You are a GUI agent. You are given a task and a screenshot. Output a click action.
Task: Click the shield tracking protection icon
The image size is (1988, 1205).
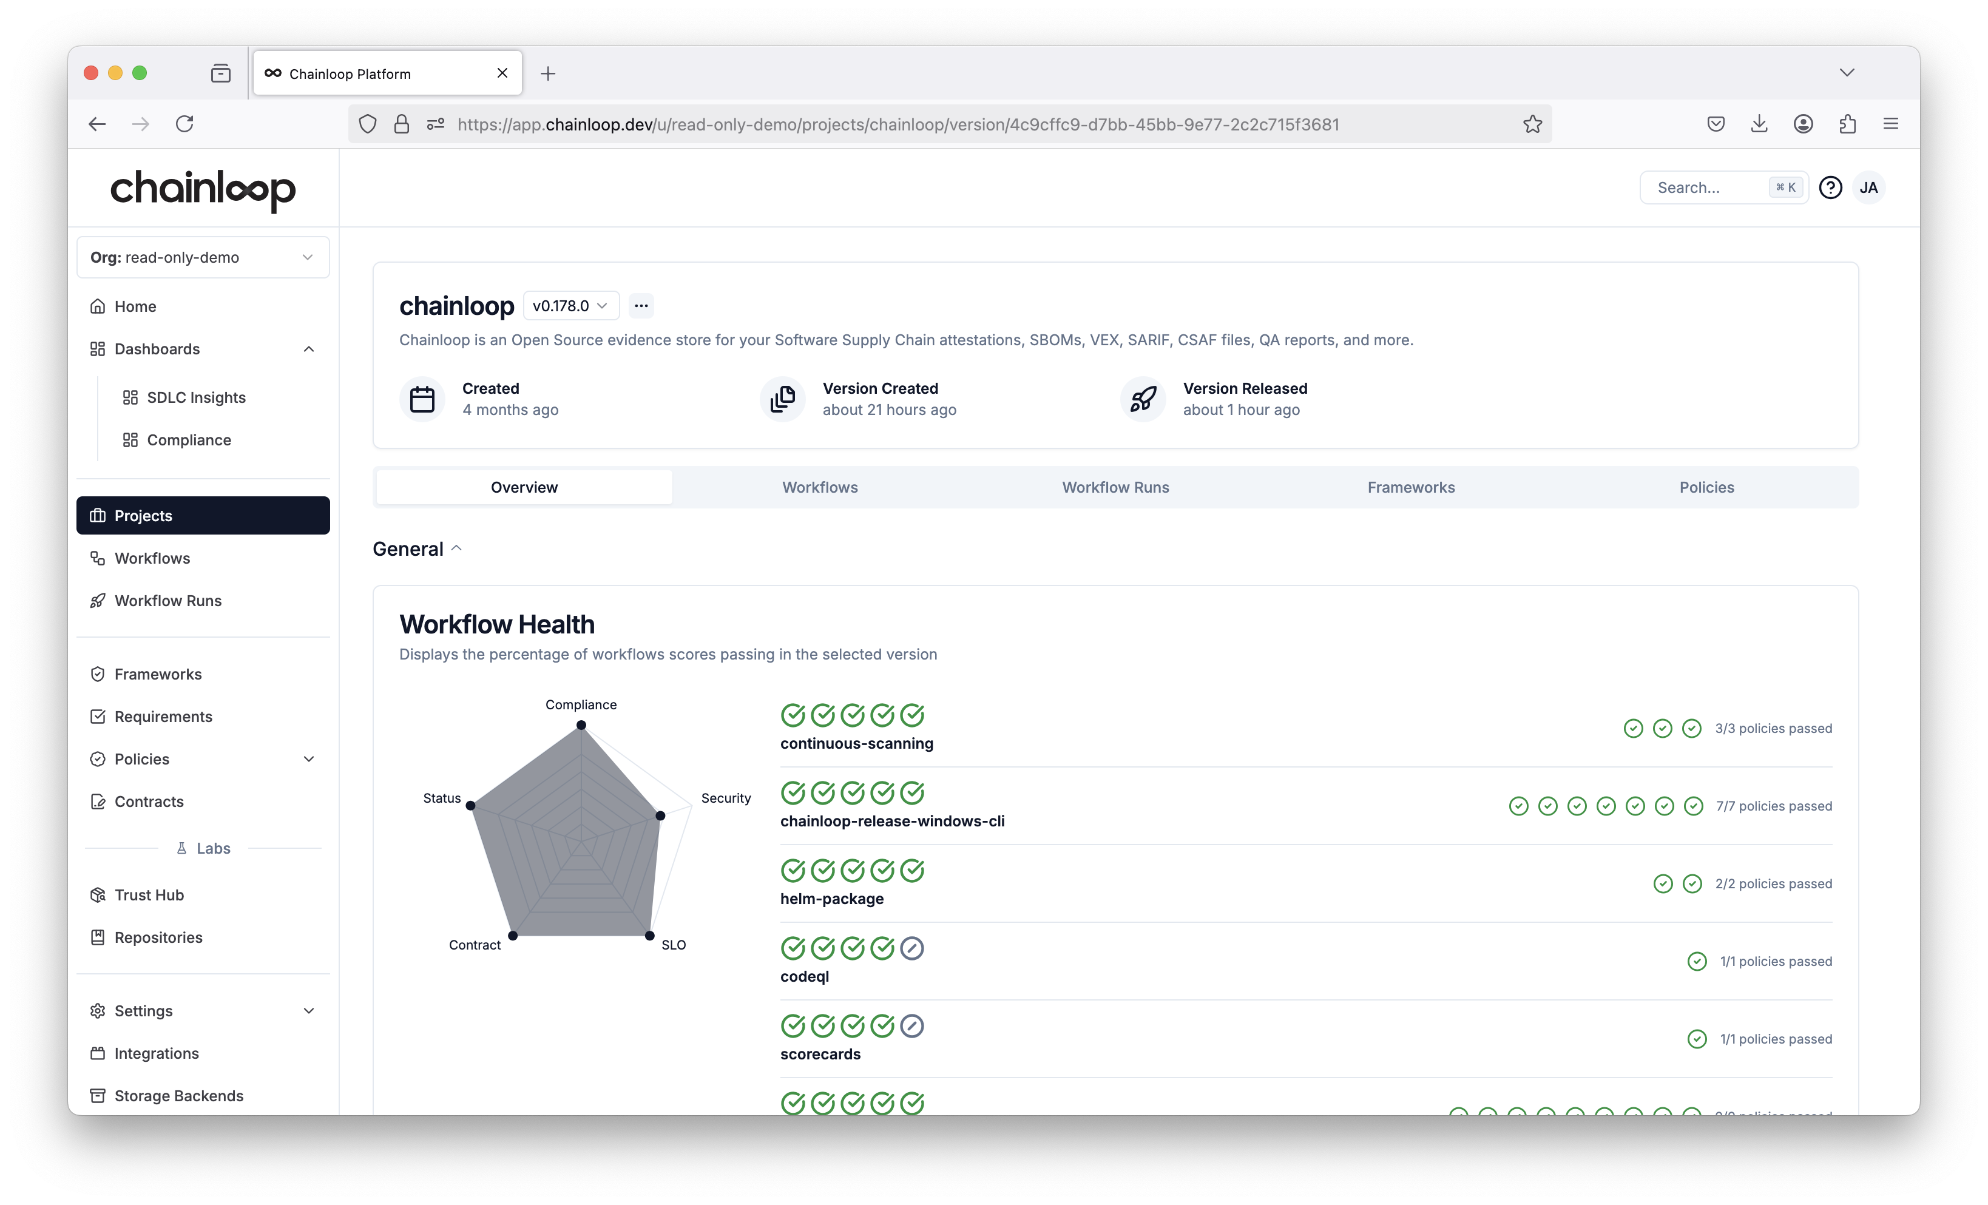point(368,123)
